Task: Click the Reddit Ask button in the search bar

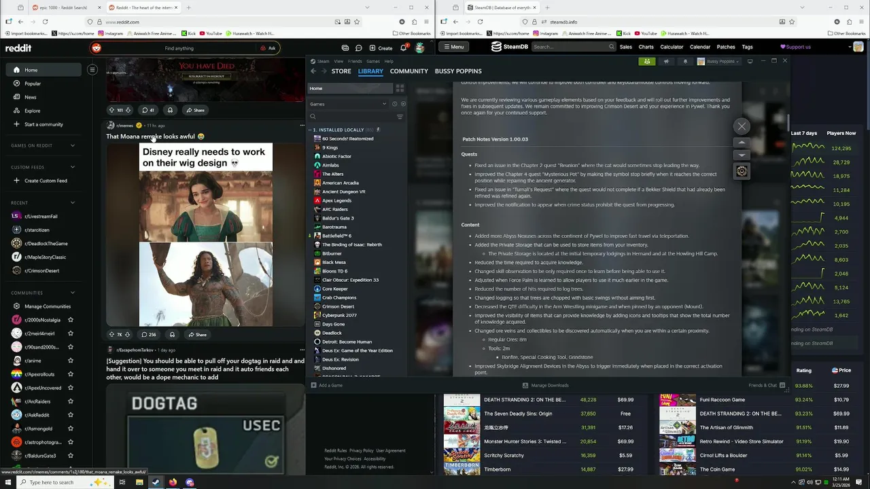Action: click(268, 48)
